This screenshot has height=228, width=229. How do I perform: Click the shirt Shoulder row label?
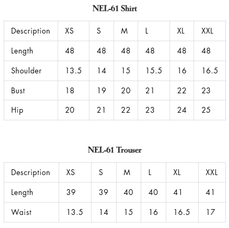[26, 71]
